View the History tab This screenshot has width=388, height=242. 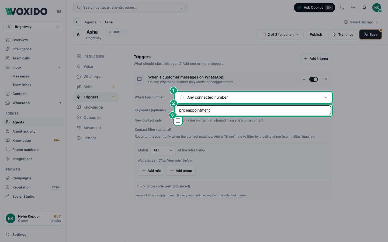point(96,138)
